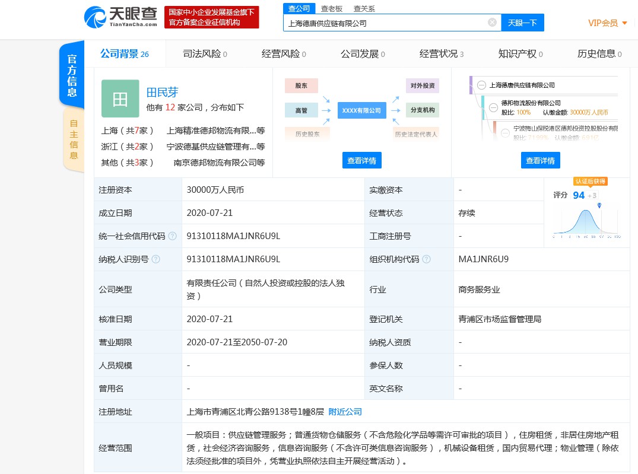Click the 南京德邦物流有限公司等 link
Screen dimensions: 638x474
coord(220,163)
